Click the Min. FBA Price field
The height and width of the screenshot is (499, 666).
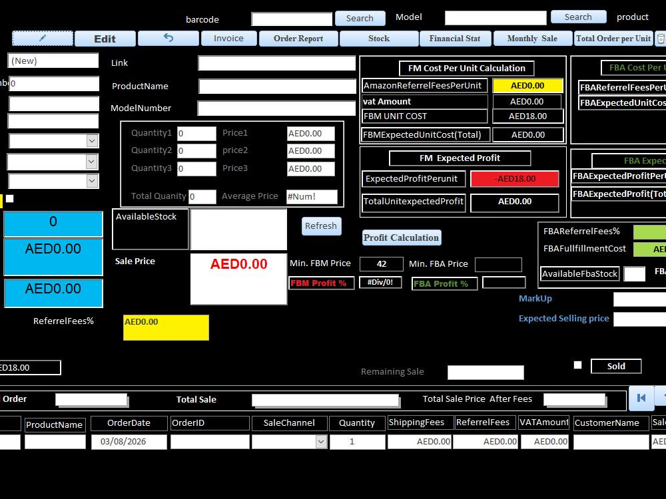[x=498, y=264]
